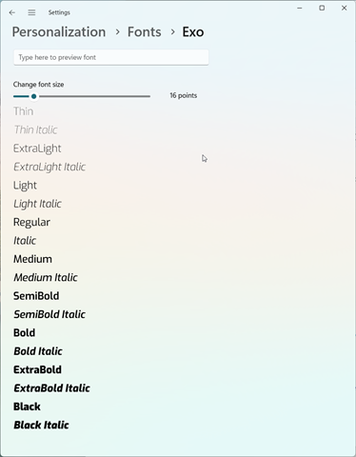Select the SemiBold font sample
The width and height of the screenshot is (356, 457).
[36, 296]
